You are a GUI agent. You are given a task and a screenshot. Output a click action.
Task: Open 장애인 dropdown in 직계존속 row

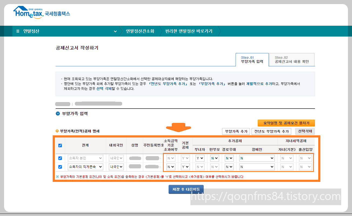tap(257, 167)
